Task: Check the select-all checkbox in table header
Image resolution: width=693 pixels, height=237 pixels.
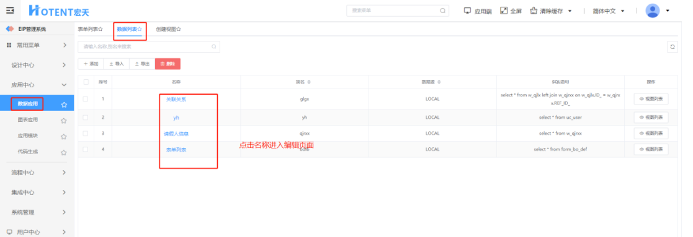Action: 86,82
